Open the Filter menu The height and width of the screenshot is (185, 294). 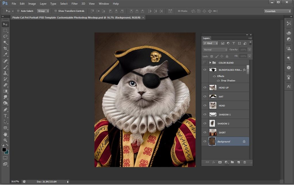tap(74, 4)
